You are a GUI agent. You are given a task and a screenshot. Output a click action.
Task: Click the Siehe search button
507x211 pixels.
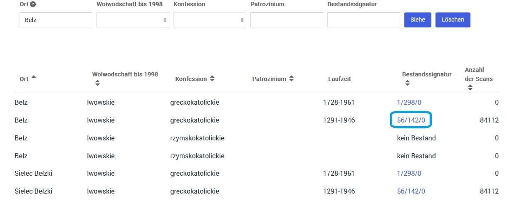[x=418, y=20]
